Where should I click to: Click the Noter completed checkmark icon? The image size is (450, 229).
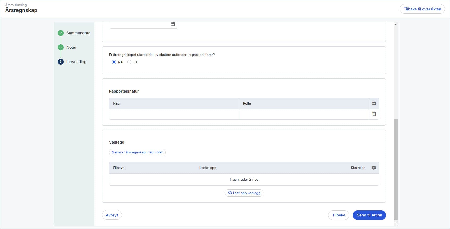pos(61,47)
